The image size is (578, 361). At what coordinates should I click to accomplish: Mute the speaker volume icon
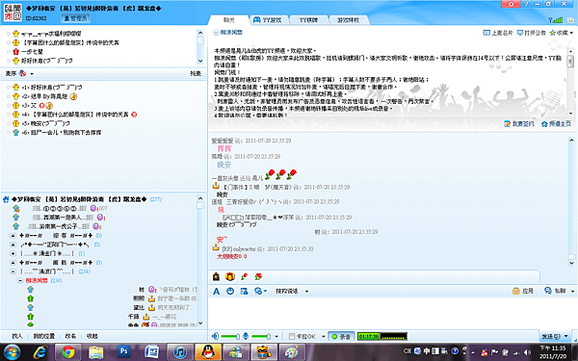coord(215,336)
